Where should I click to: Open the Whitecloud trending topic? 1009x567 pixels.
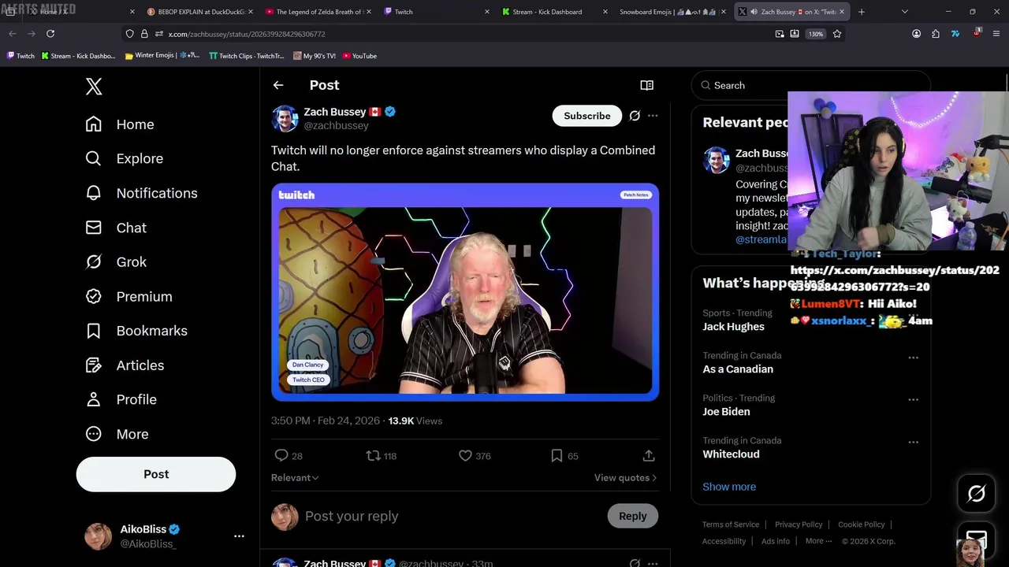pos(731,454)
